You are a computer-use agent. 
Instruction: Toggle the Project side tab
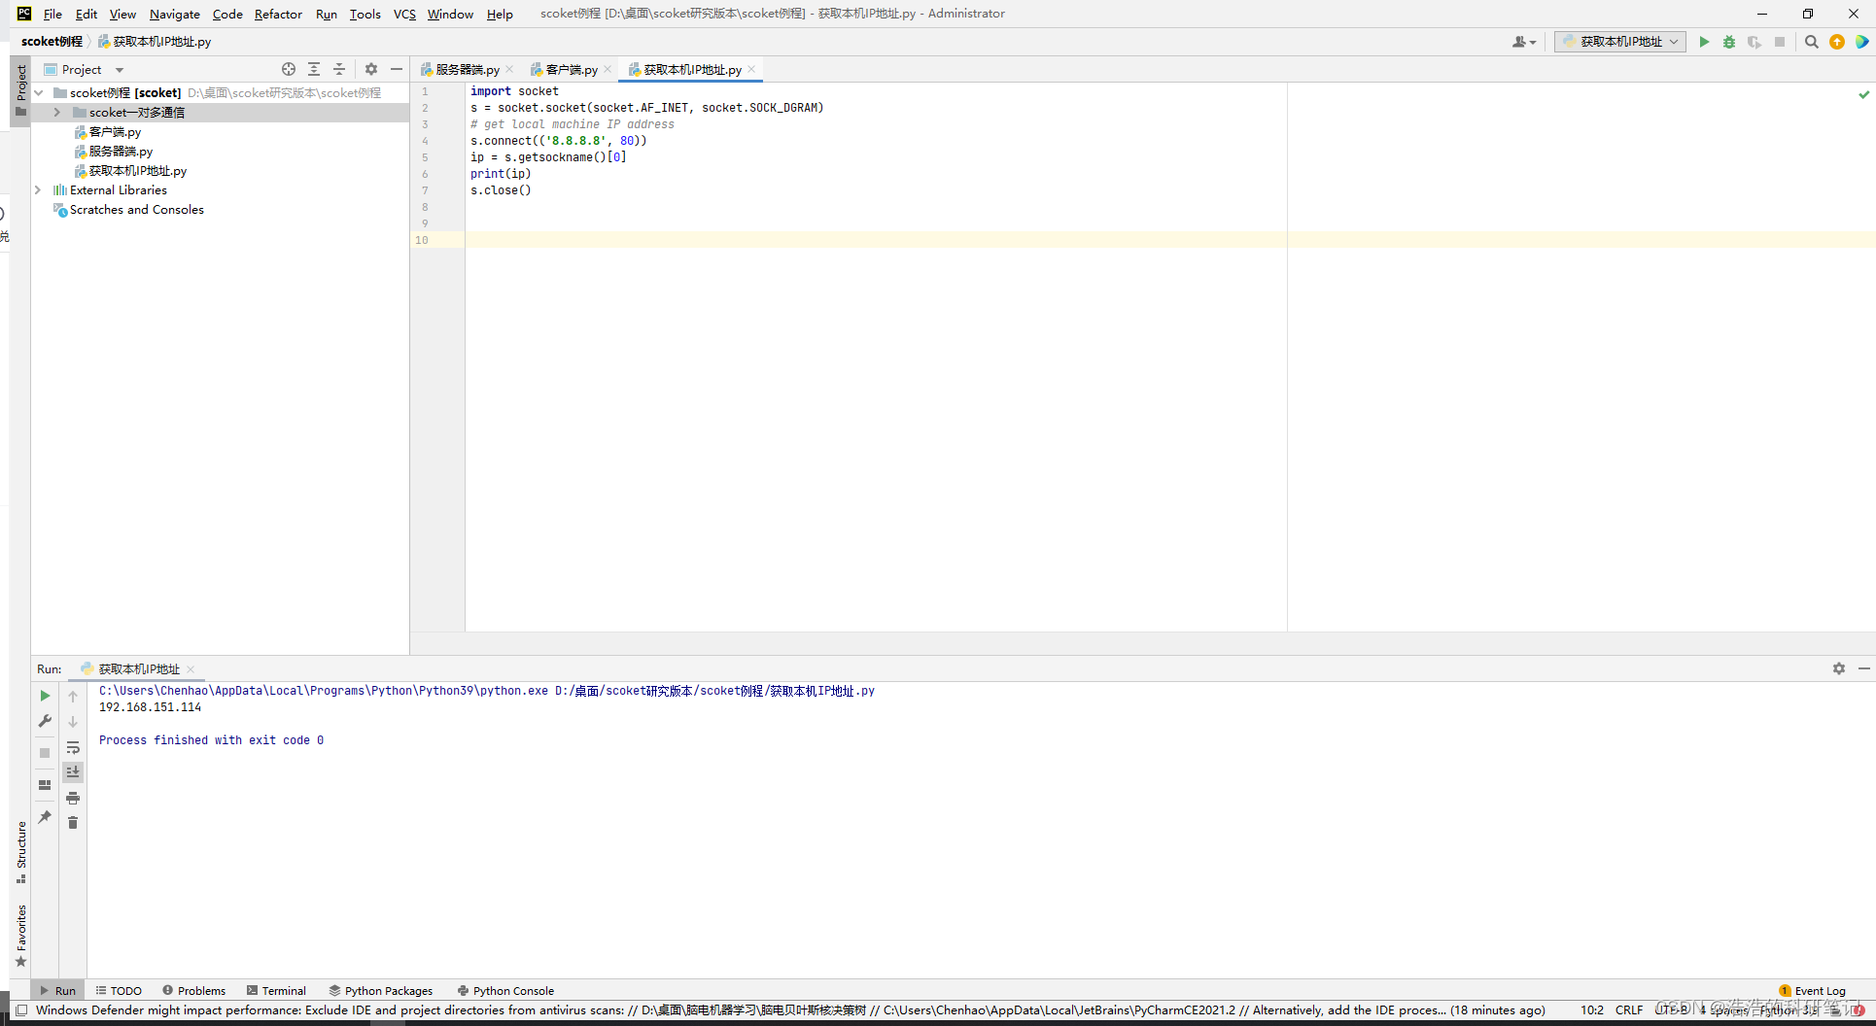tap(21, 90)
